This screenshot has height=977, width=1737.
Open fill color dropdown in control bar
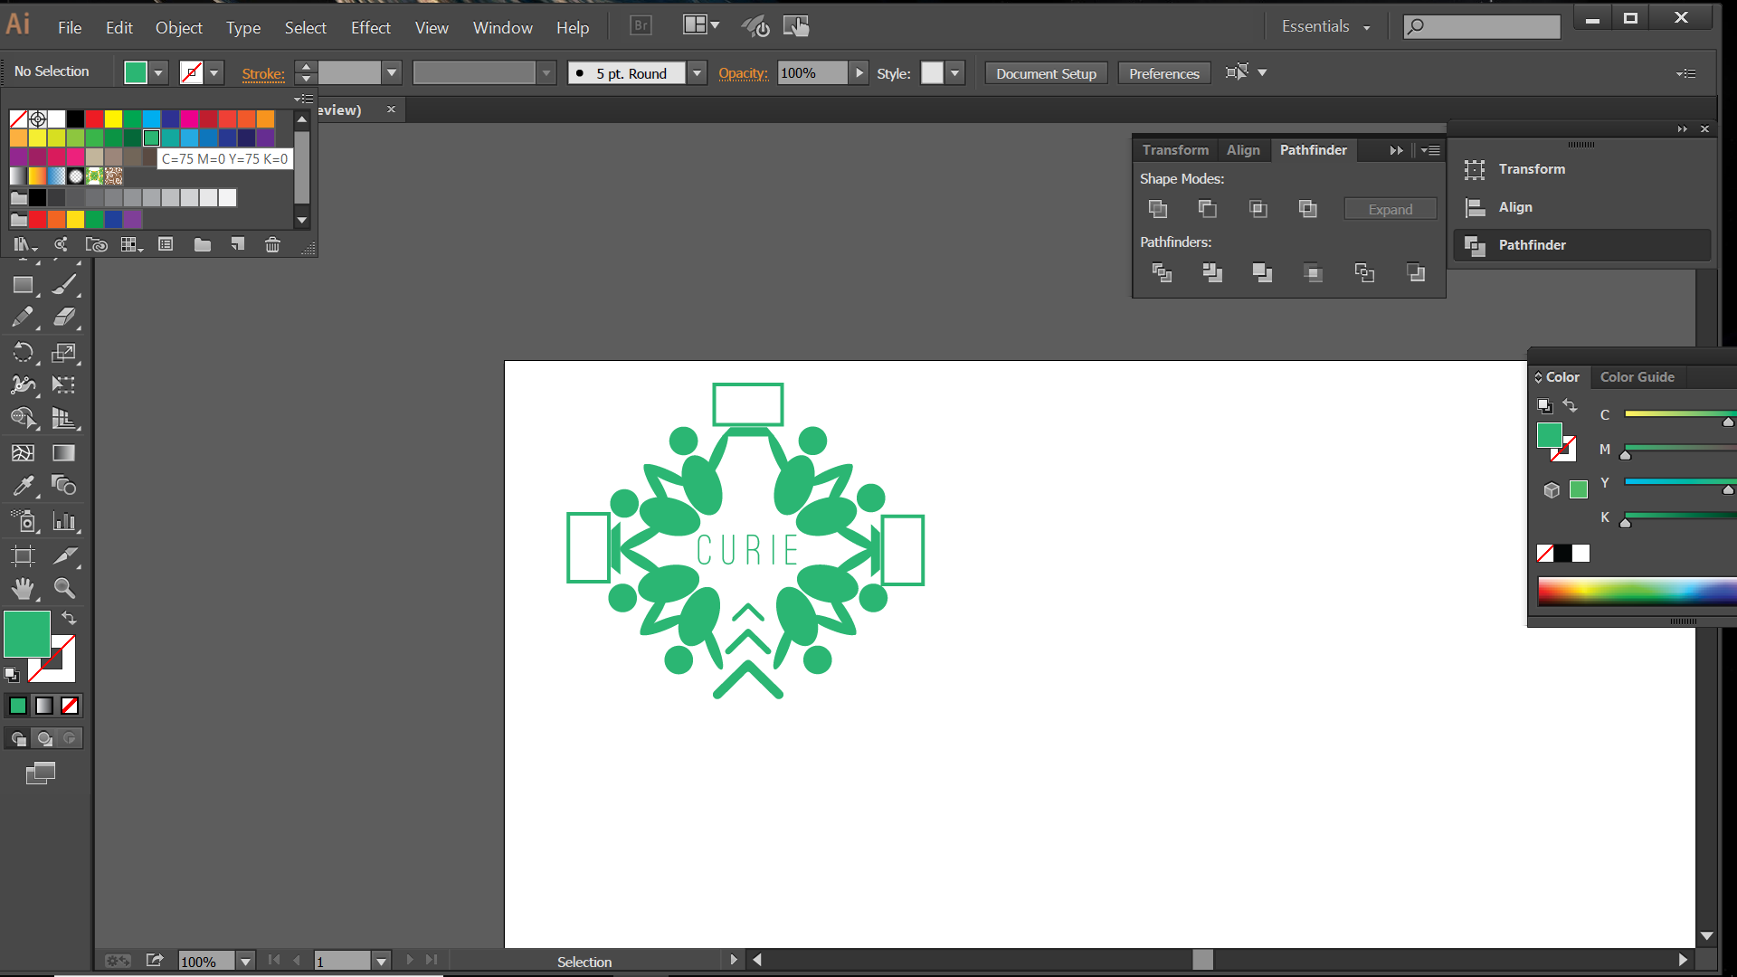[x=158, y=73]
